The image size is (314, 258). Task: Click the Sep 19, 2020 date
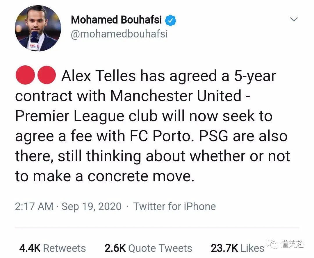[x=91, y=207]
